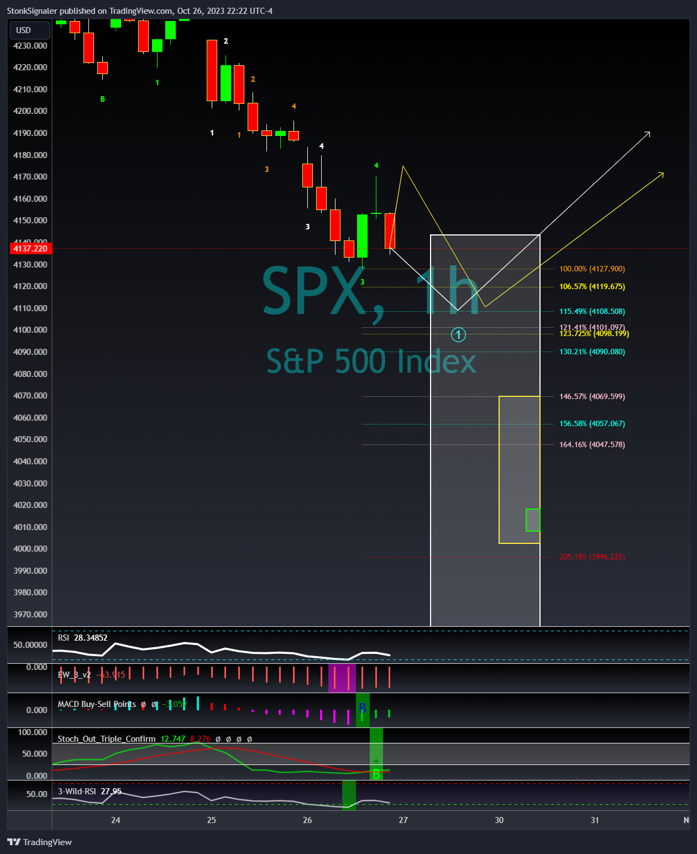
Task: Click date 24 on the time axis
Action: (x=116, y=820)
